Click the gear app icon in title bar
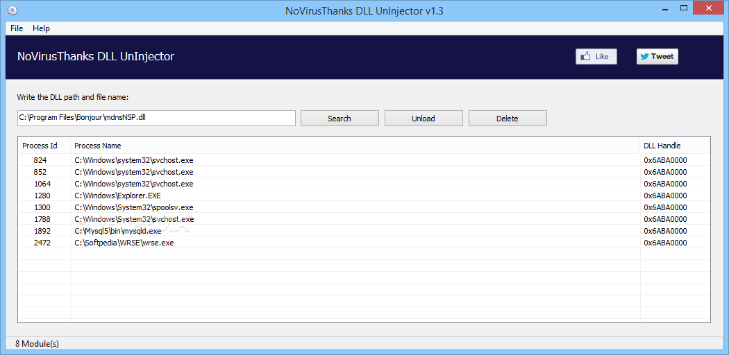Image resolution: width=729 pixels, height=355 pixels. [12, 10]
